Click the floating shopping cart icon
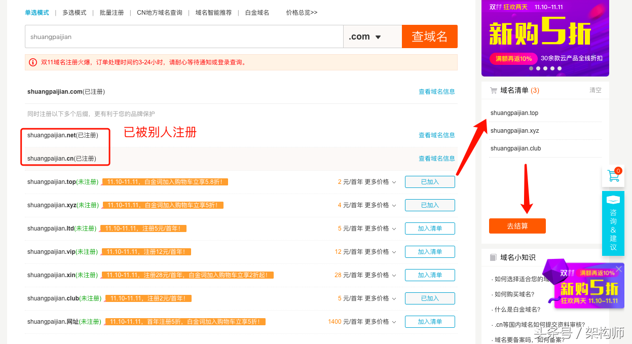 coord(613,176)
